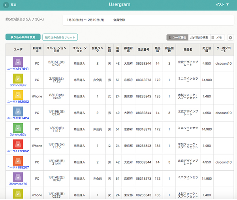
Task: Open the ゲスト account dropdown
Action: 222,4
